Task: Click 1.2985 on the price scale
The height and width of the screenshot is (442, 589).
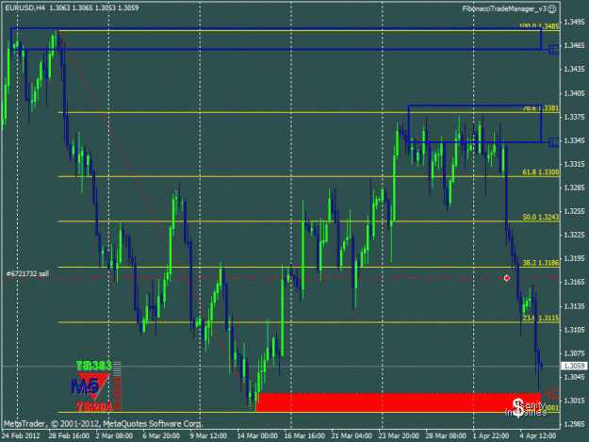Action: coord(575,424)
